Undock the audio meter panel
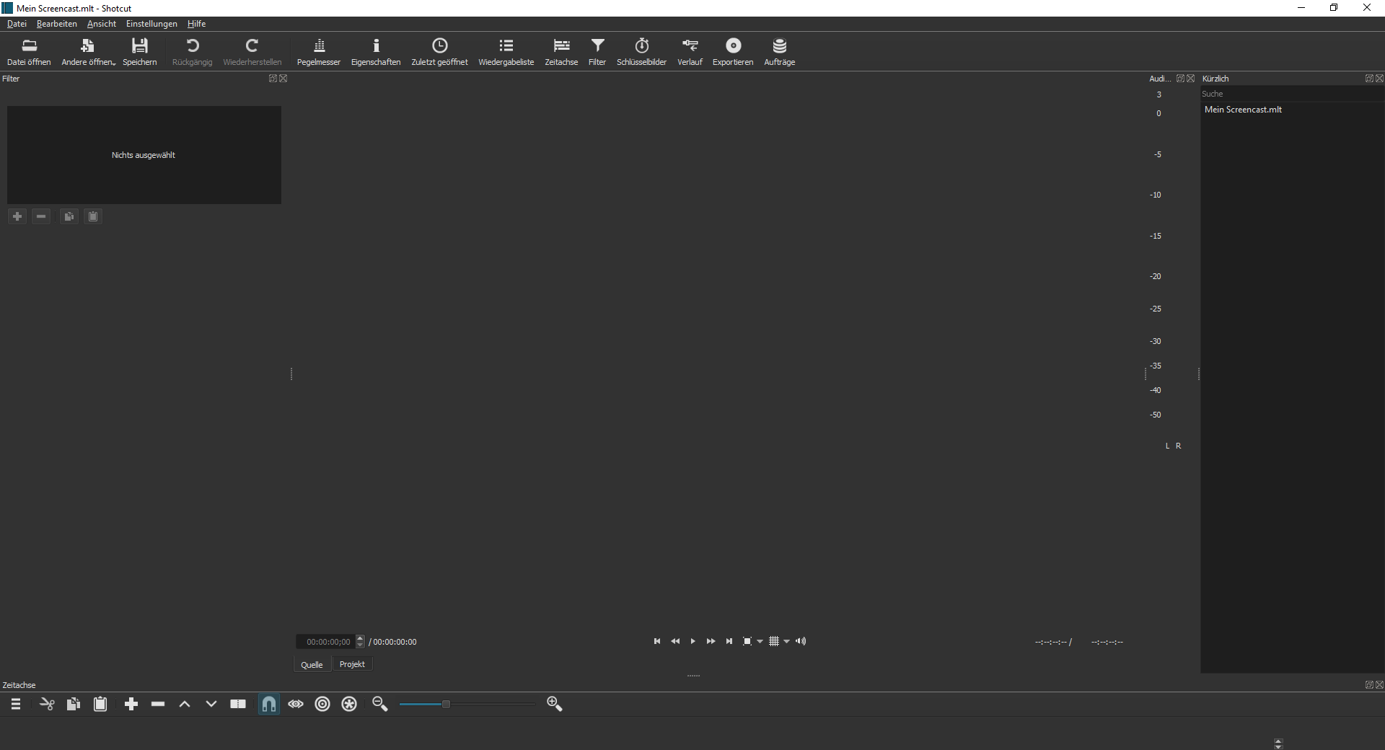The height and width of the screenshot is (750, 1385). click(x=1180, y=79)
